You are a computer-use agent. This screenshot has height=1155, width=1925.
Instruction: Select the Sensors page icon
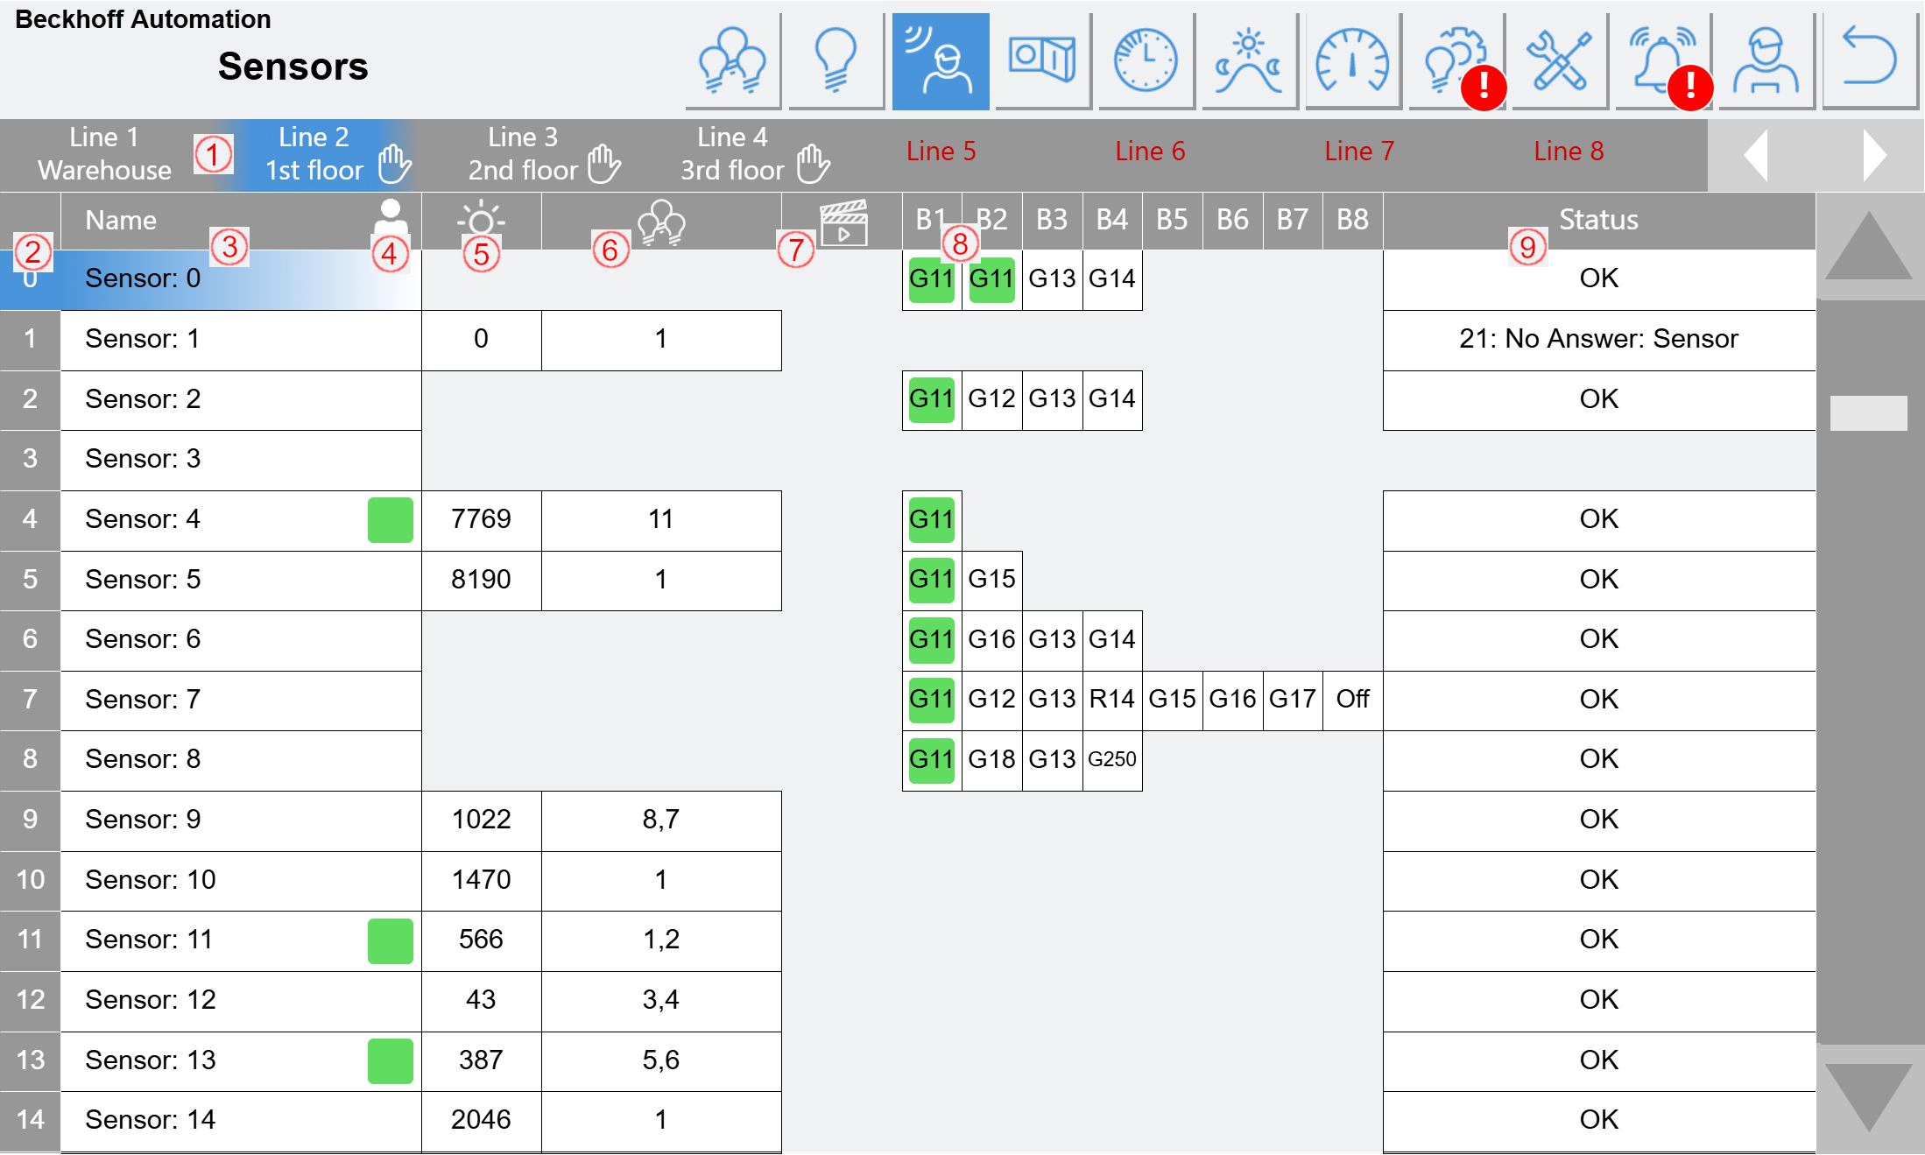[x=941, y=61]
